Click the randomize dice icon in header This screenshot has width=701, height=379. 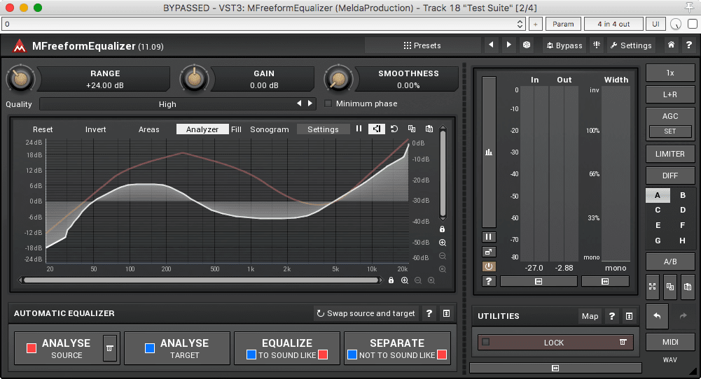tap(527, 45)
